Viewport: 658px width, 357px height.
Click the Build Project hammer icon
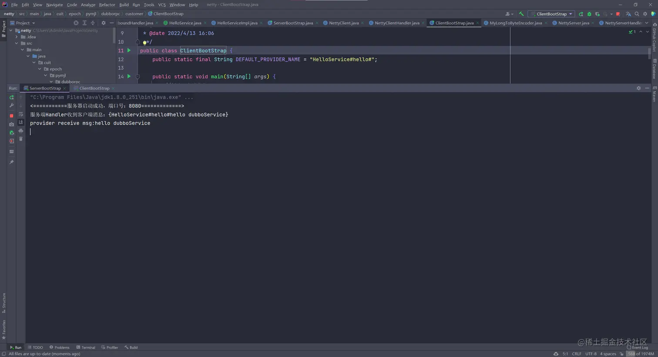pos(521,14)
